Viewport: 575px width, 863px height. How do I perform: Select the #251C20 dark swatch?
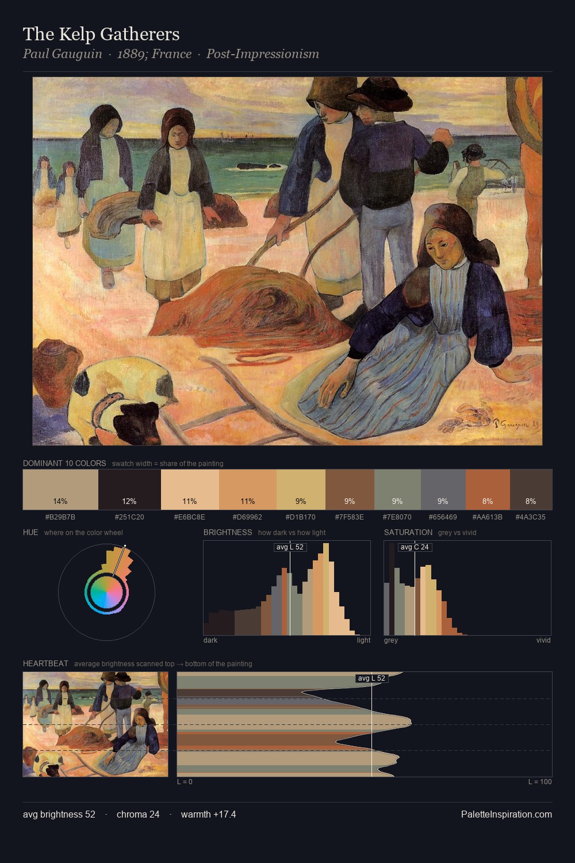[129, 490]
